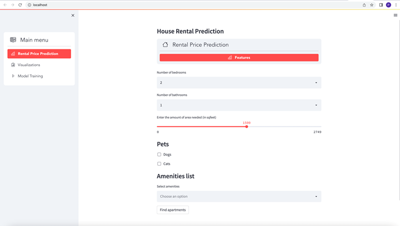Click the browser back arrow
400x226 pixels.
click(5, 4)
